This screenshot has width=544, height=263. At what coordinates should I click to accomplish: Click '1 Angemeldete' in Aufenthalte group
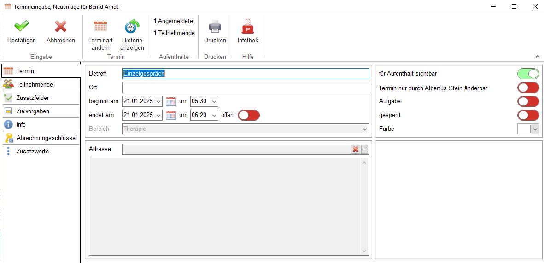click(173, 21)
